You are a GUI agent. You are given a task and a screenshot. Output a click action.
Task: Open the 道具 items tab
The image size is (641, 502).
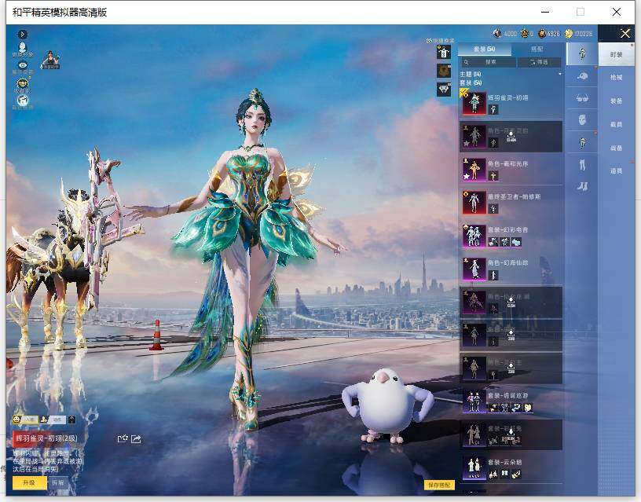point(616,171)
